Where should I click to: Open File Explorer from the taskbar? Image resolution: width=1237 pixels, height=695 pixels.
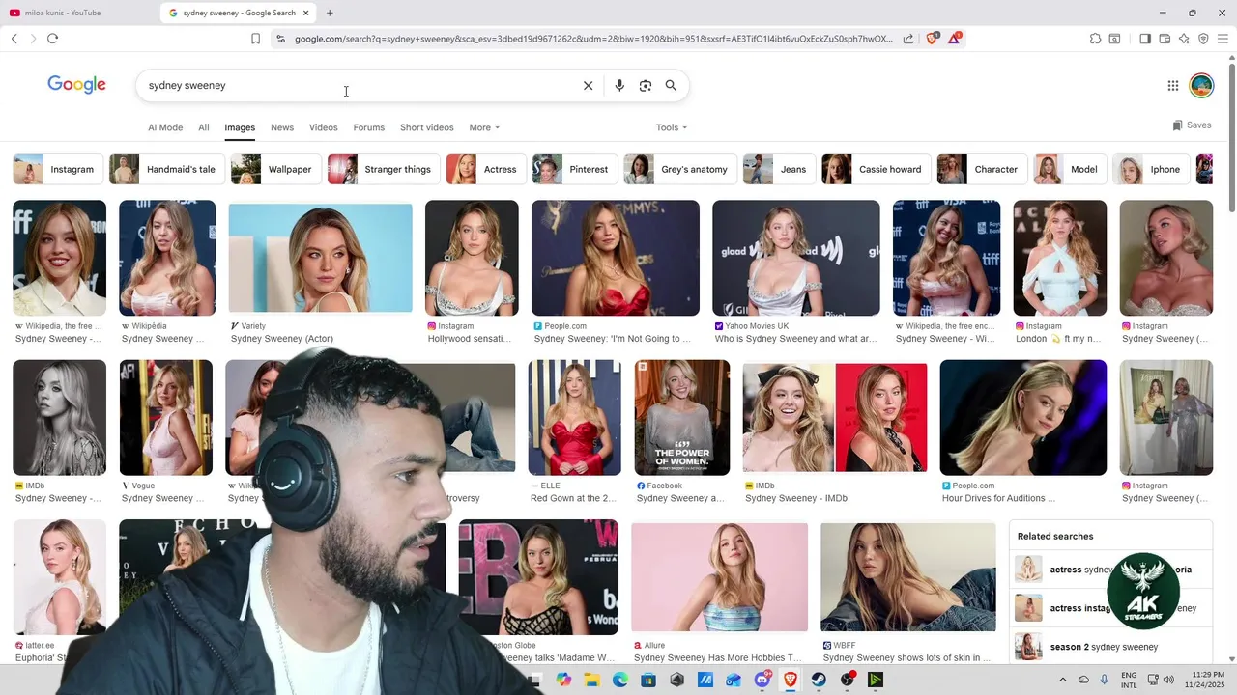pyautogui.click(x=591, y=680)
